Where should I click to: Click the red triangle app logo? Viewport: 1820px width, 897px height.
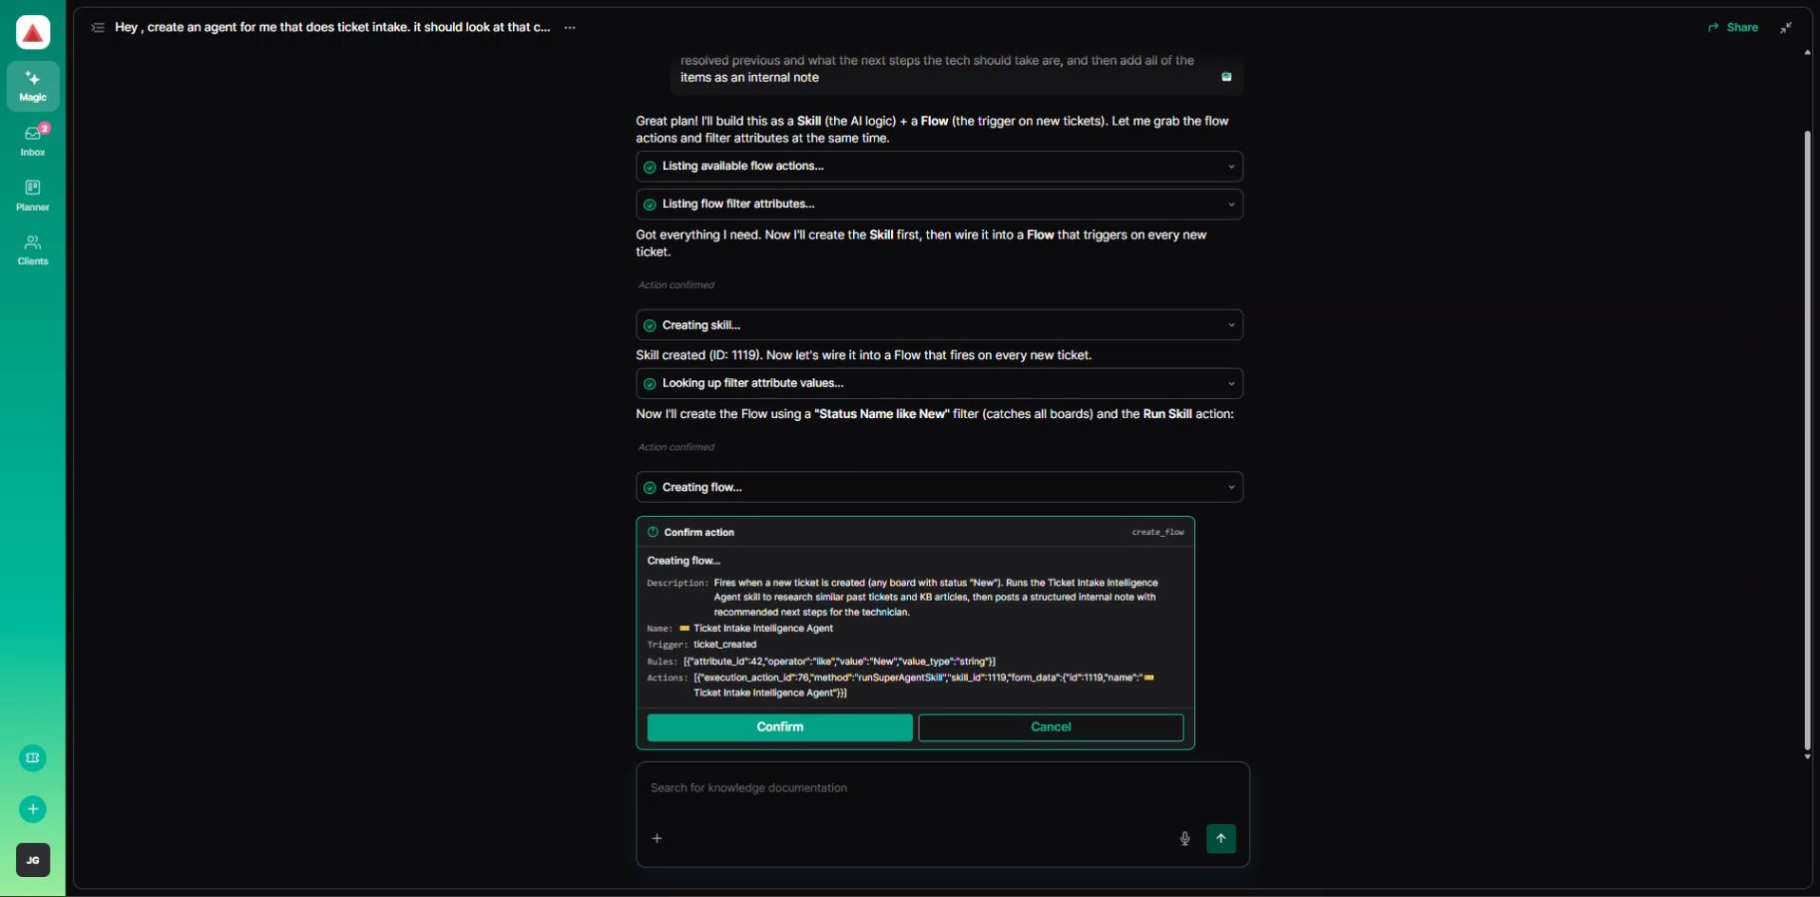33,33
